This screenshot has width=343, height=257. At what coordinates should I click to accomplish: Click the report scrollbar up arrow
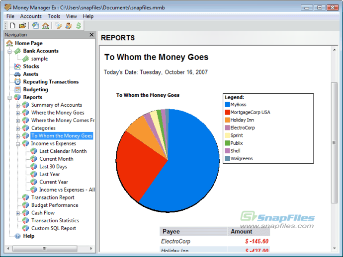click(334, 50)
